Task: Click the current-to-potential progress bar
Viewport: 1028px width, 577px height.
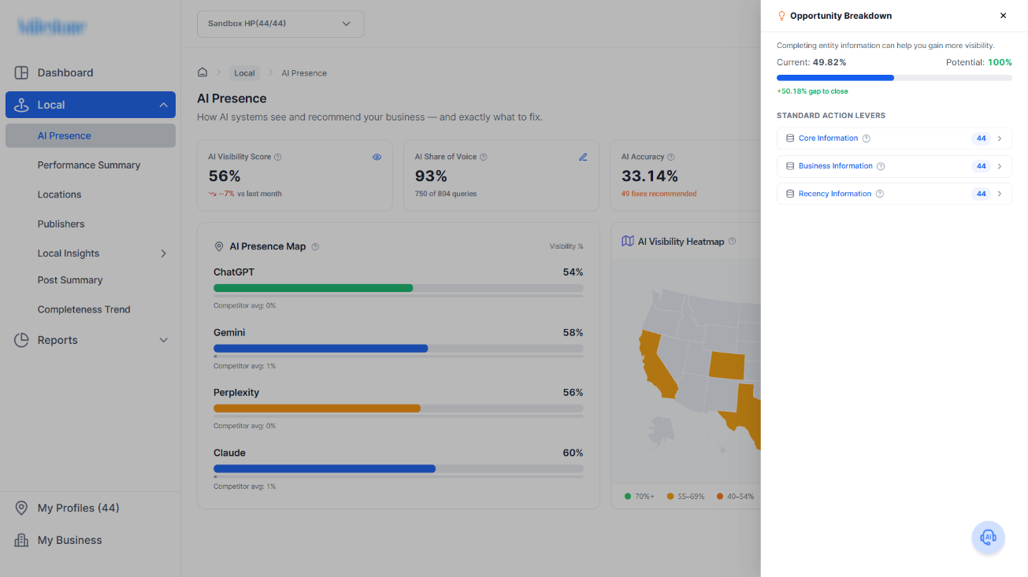Action: coord(894,78)
